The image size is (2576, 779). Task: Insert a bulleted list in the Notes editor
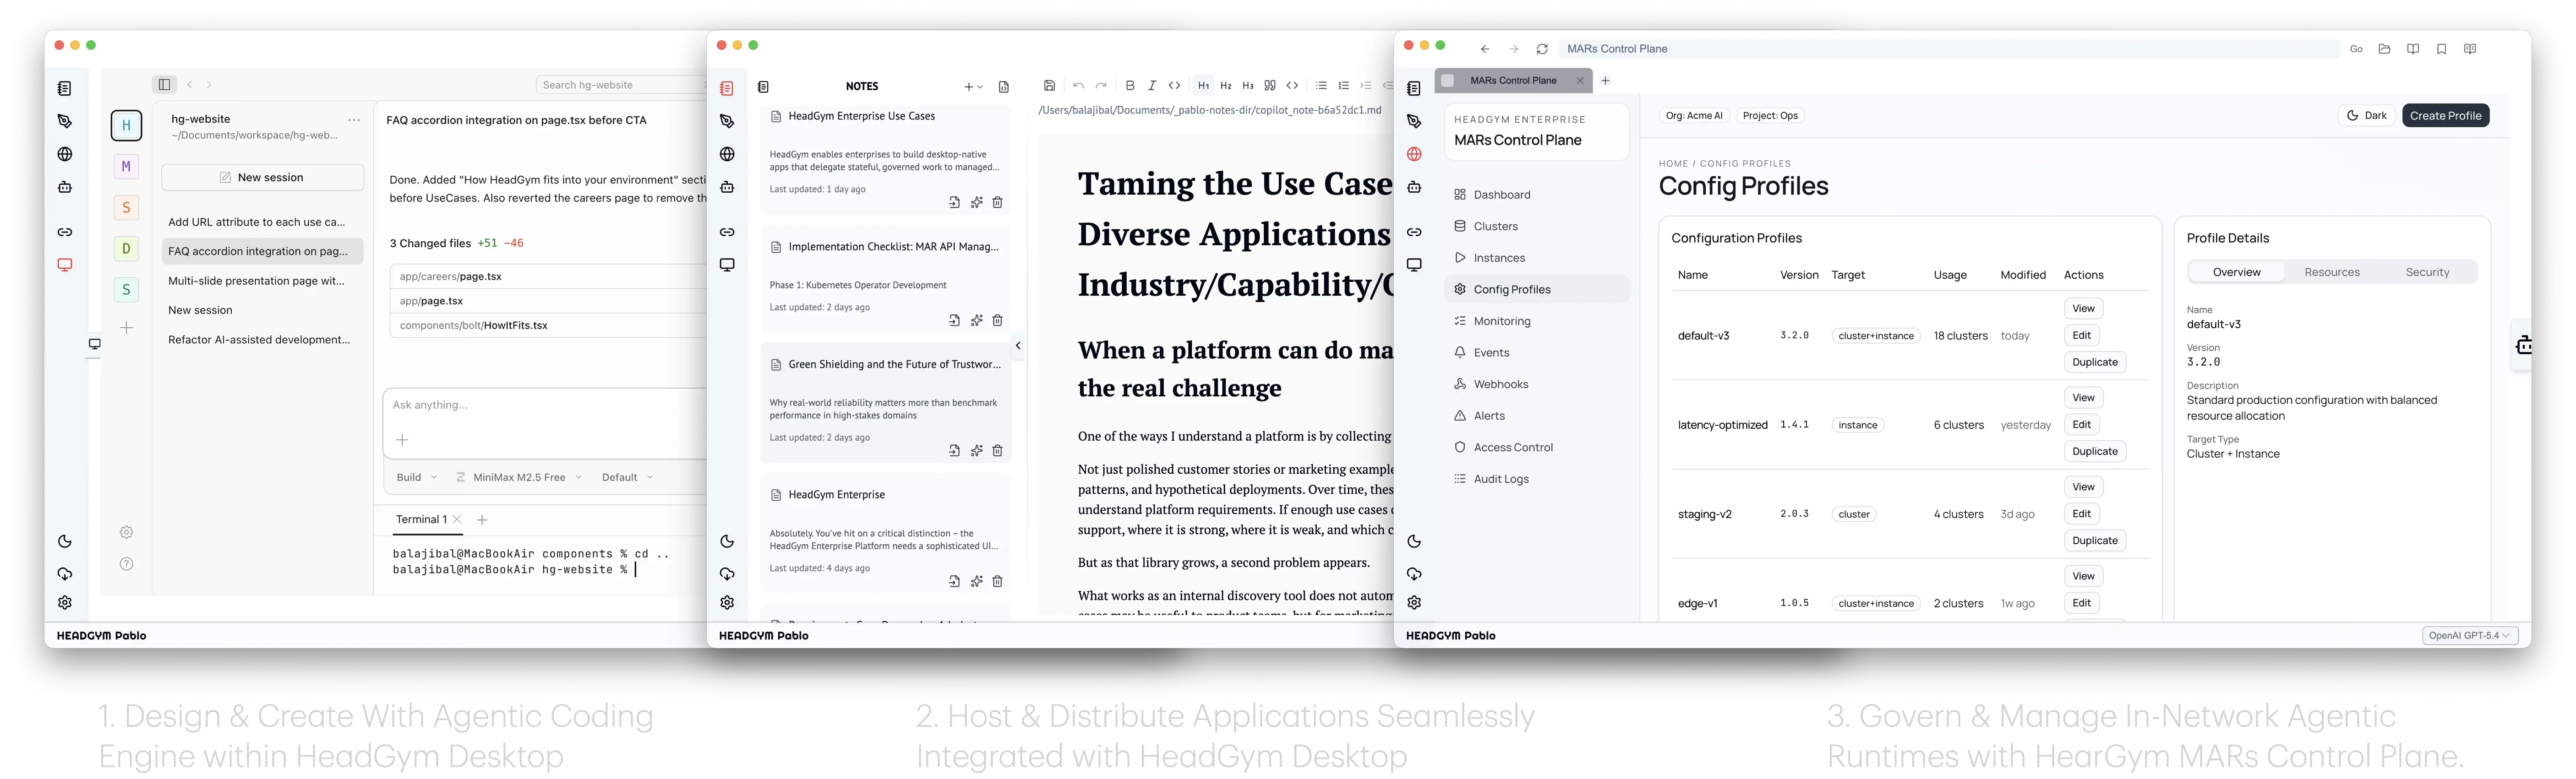coord(1321,86)
